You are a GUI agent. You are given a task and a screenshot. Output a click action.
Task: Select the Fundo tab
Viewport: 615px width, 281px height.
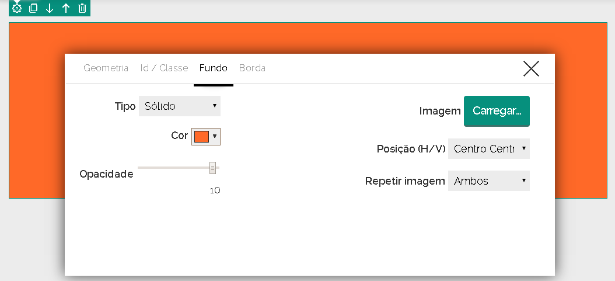point(213,68)
